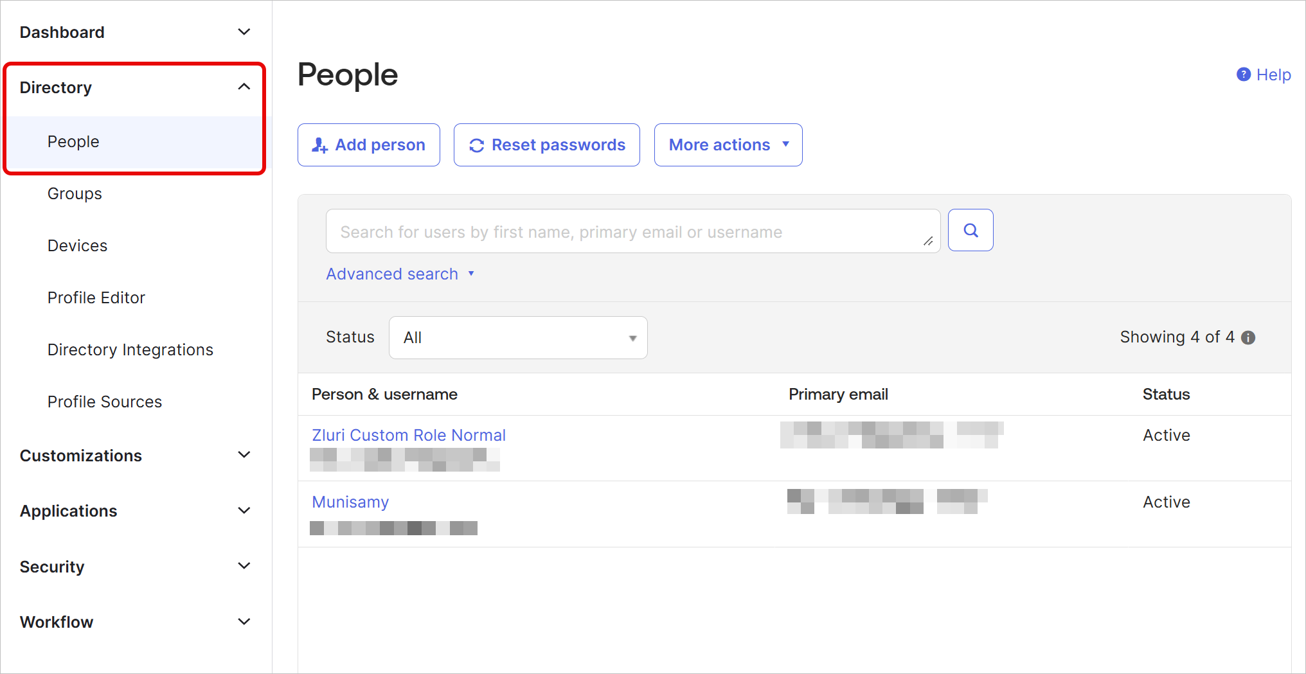Expand the Customizations section
1306x674 pixels.
click(135, 456)
